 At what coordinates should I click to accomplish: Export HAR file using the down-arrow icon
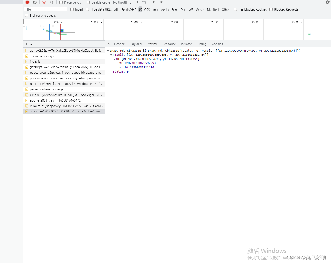point(160,2)
